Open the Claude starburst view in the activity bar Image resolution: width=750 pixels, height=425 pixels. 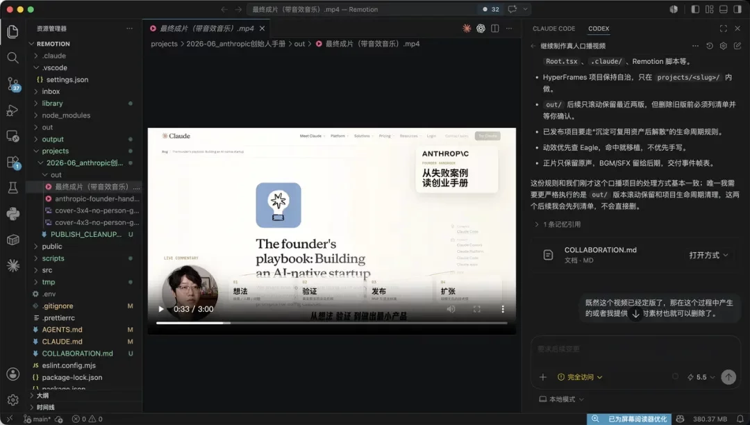coord(13,265)
